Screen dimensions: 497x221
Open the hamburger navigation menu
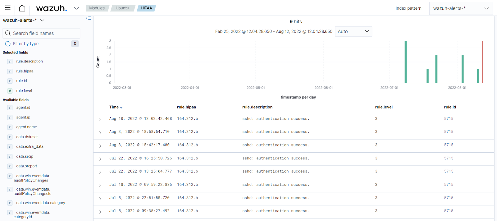click(8, 8)
